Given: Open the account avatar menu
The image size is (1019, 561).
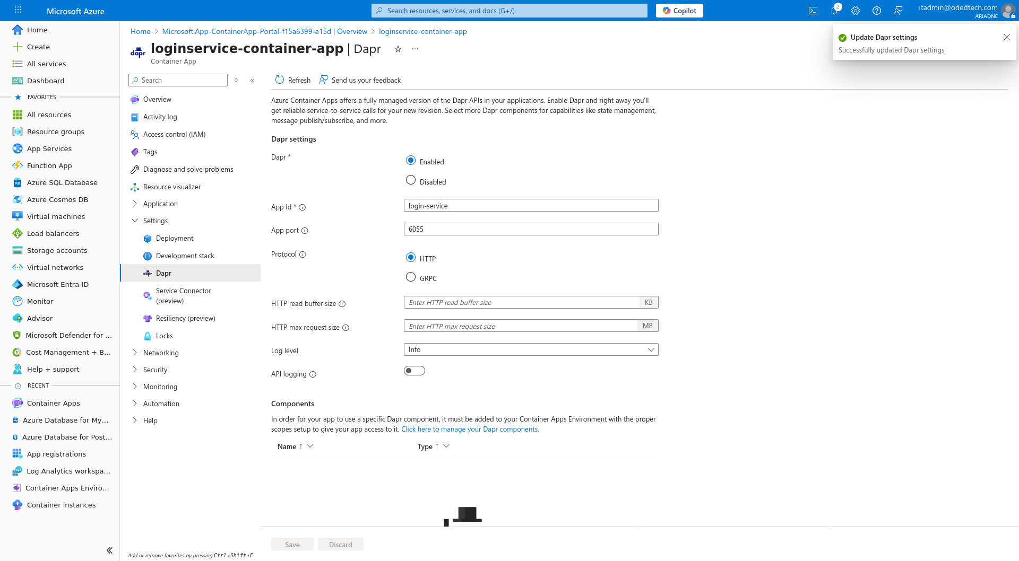Looking at the screenshot, I should [1008, 11].
